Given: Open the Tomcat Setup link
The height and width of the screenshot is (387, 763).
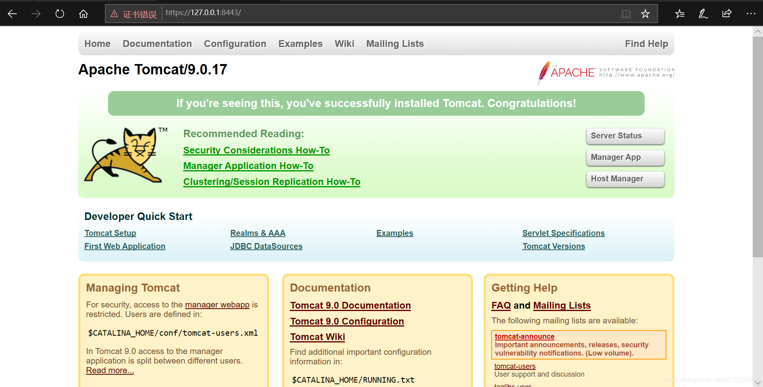Looking at the screenshot, I should click(110, 233).
